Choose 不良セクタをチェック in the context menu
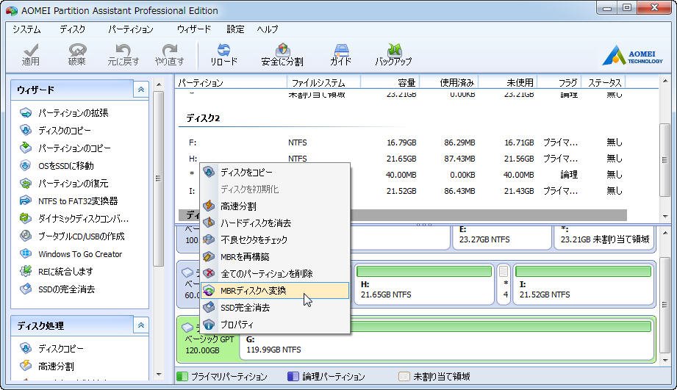Viewport: 677px width, 390px height. click(275, 240)
